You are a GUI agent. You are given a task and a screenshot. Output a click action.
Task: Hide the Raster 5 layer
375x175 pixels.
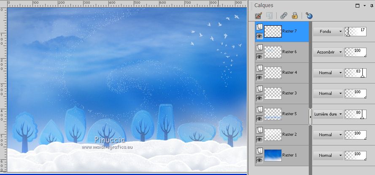point(259,118)
